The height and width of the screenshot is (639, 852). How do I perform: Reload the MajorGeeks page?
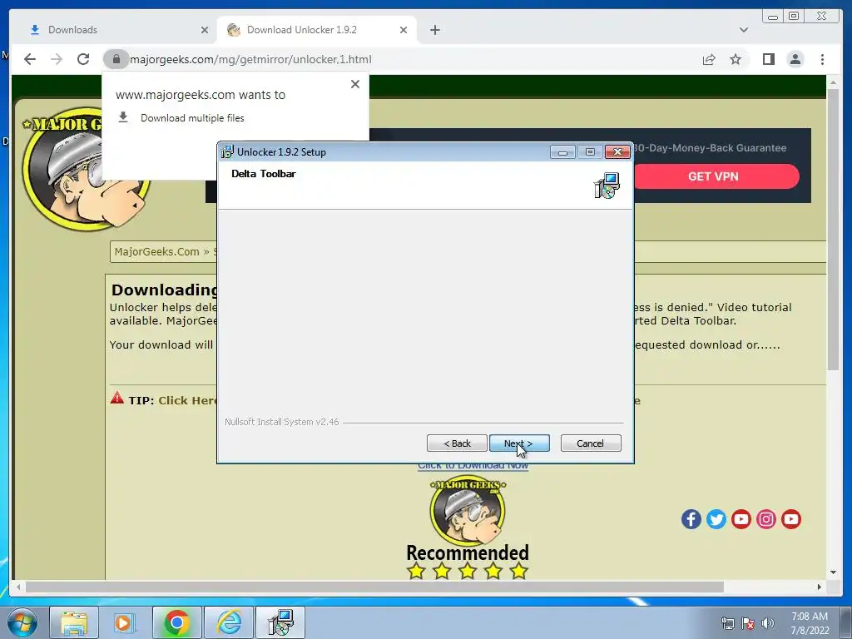83,59
